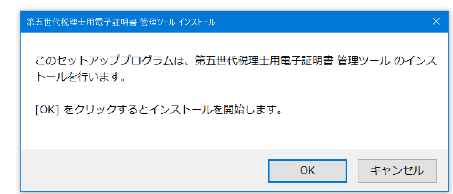
Task: Abort the install with キャンセル
Action: [397, 171]
